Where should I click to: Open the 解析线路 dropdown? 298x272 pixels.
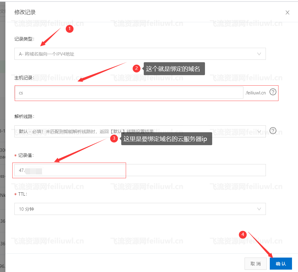[x=140, y=131]
